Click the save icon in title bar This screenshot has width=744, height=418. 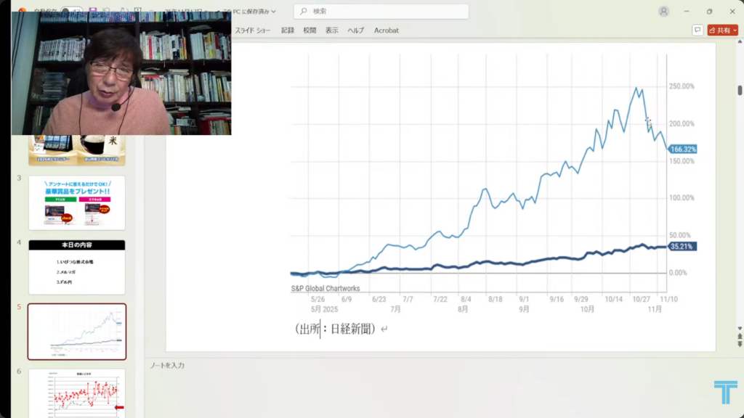tap(93, 12)
